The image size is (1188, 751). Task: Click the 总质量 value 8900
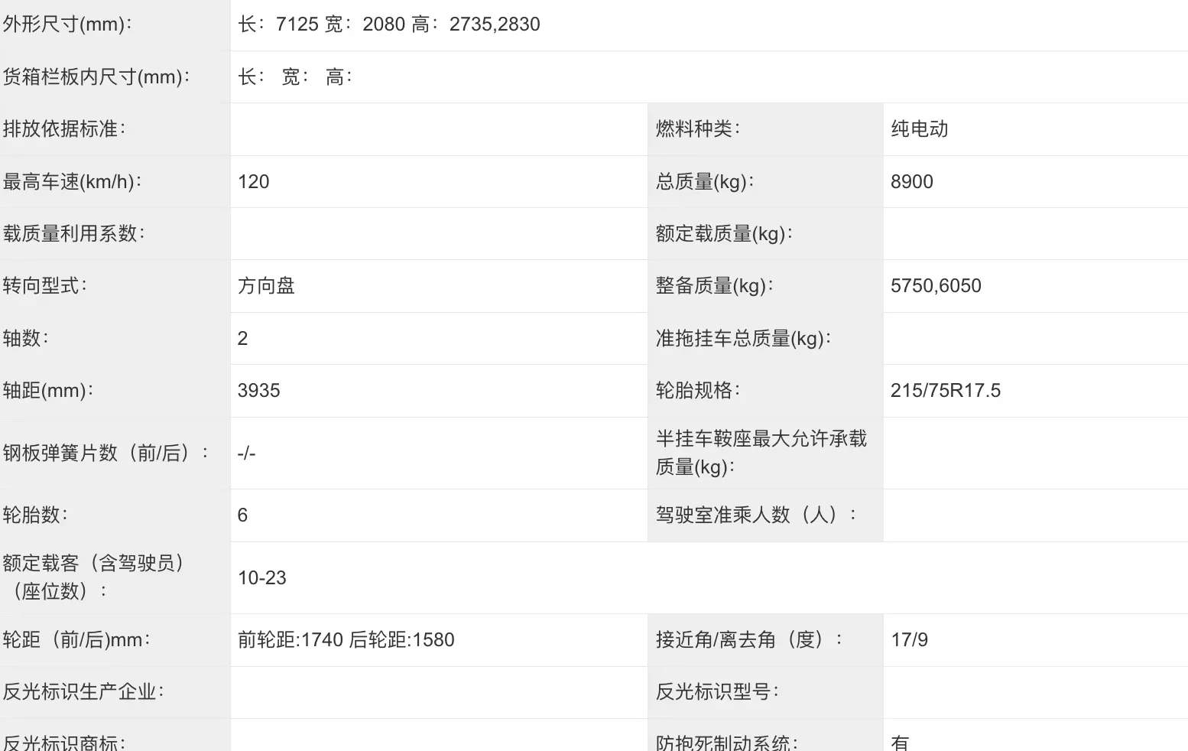tap(911, 182)
